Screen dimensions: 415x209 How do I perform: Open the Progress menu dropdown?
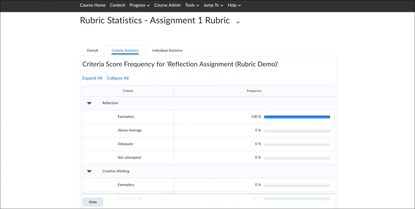139,5
